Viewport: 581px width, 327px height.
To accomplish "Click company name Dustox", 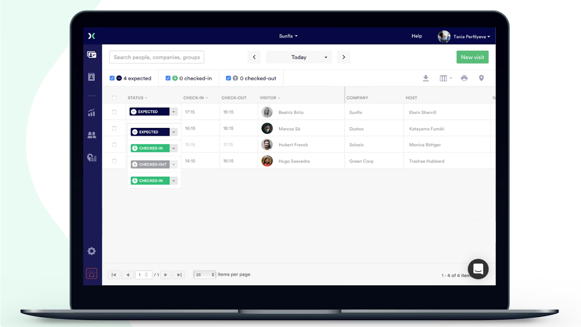I will coord(356,129).
